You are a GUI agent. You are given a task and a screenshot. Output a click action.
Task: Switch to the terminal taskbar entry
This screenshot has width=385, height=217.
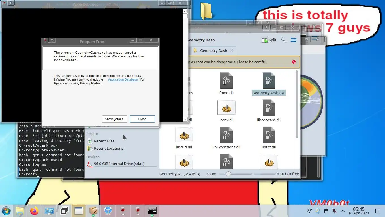pyautogui.click(x=152, y=211)
